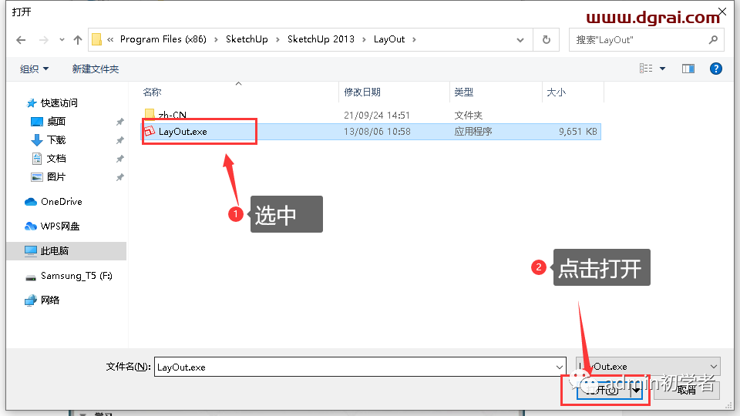Open address bar history dropdown
This screenshot has height=416, width=740.
tap(520, 40)
